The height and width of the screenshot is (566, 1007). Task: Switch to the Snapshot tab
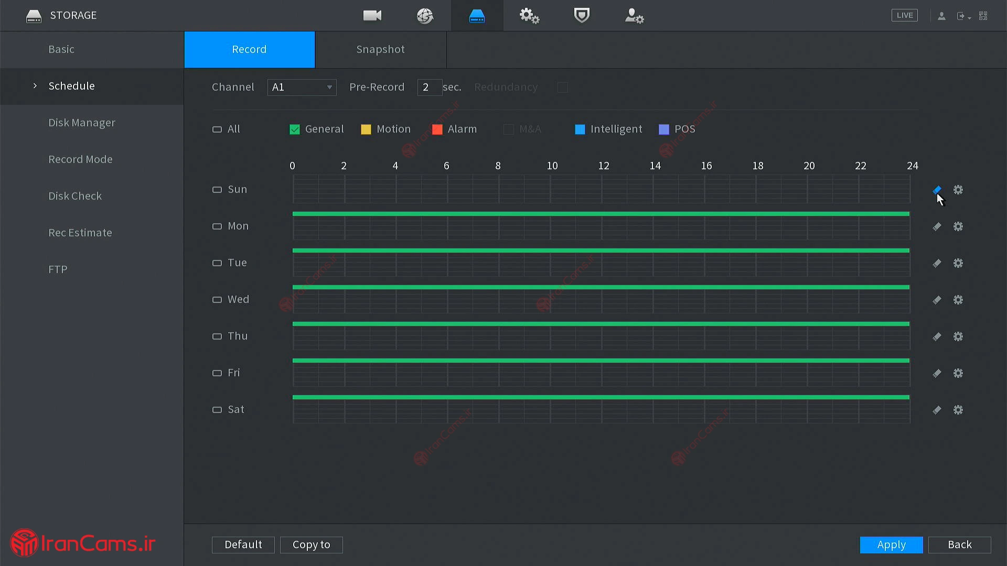click(x=380, y=49)
